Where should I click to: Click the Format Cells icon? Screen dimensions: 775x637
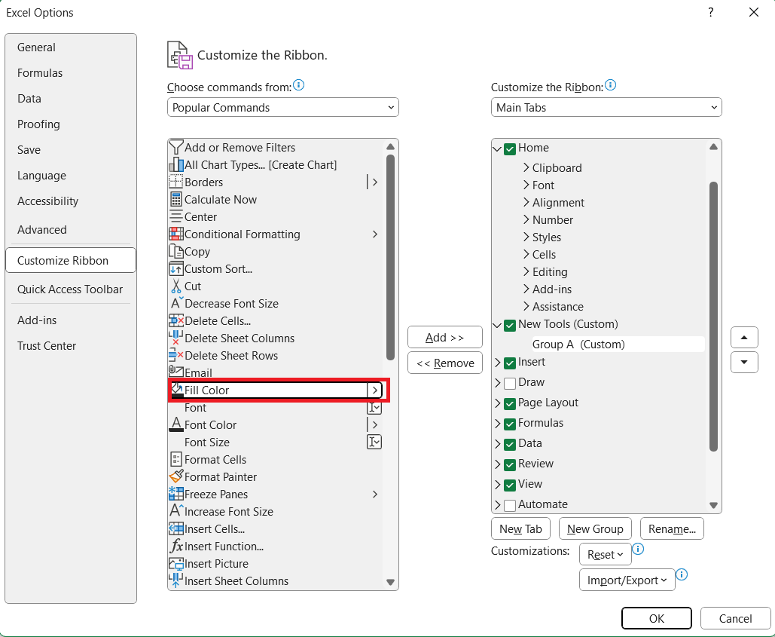click(x=176, y=459)
